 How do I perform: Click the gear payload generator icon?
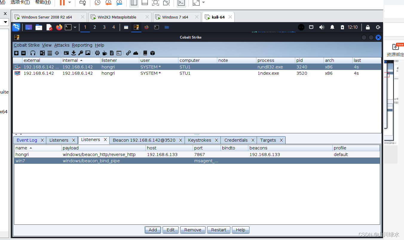97,53
